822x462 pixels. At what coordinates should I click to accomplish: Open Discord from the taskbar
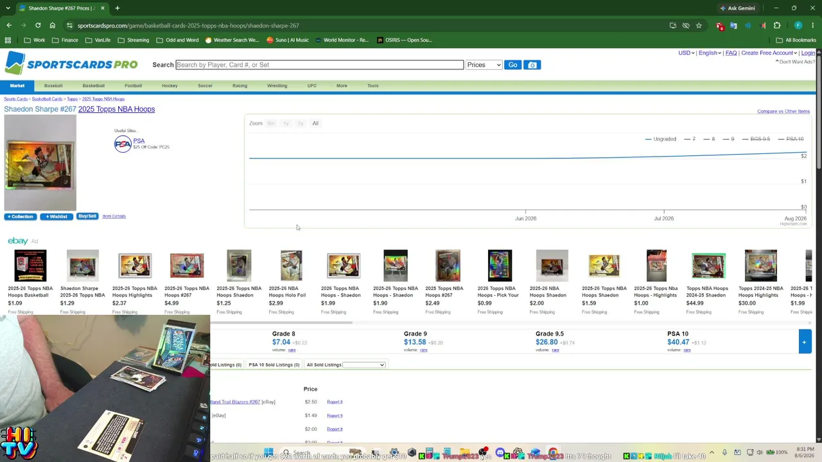tap(500, 453)
